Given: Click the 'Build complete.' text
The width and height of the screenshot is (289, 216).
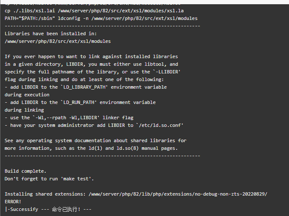Looking at the screenshot, I should (25, 171).
